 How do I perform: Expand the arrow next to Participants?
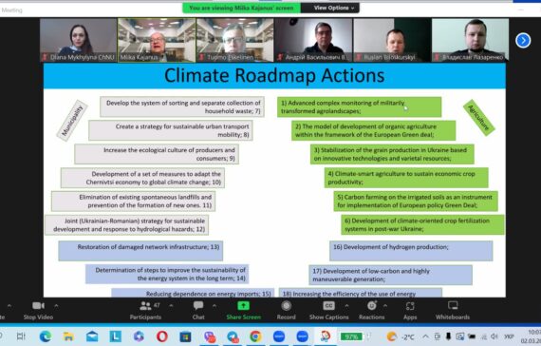coord(171,305)
